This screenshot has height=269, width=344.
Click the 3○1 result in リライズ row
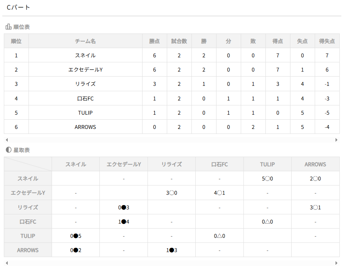coord(315,207)
